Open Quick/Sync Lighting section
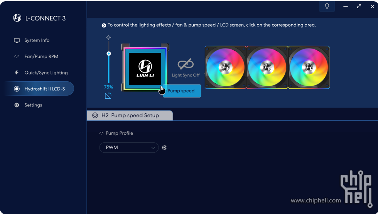 [x=46, y=73]
